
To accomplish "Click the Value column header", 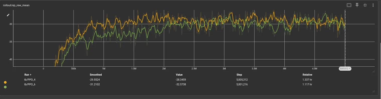I will [x=179, y=75].
